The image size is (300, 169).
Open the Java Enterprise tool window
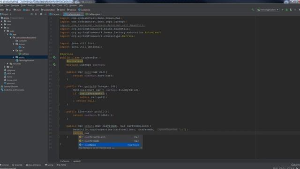click(34, 165)
